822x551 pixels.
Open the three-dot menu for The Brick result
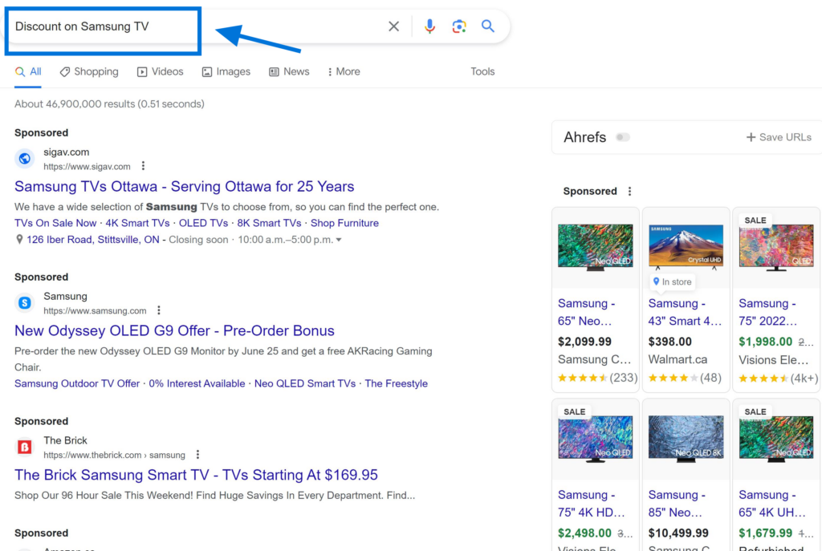(x=197, y=455)
